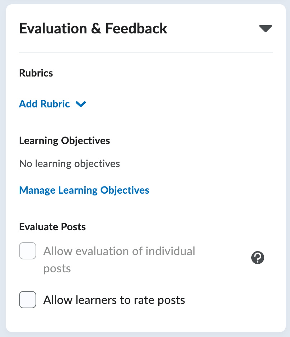Click the word 'Feedback' in the panel title
This screenshot has height=337, width=290.
(136, 29)
